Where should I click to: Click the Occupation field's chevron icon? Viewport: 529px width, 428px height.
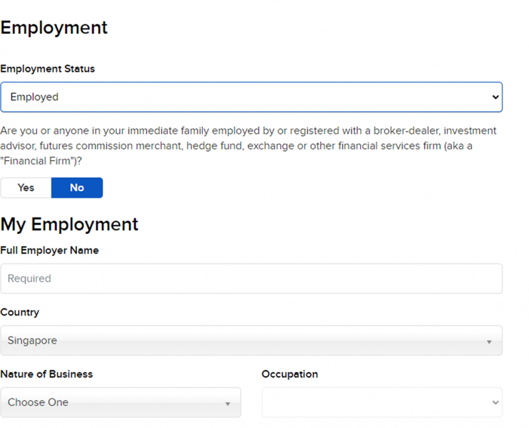click(495, 403)
